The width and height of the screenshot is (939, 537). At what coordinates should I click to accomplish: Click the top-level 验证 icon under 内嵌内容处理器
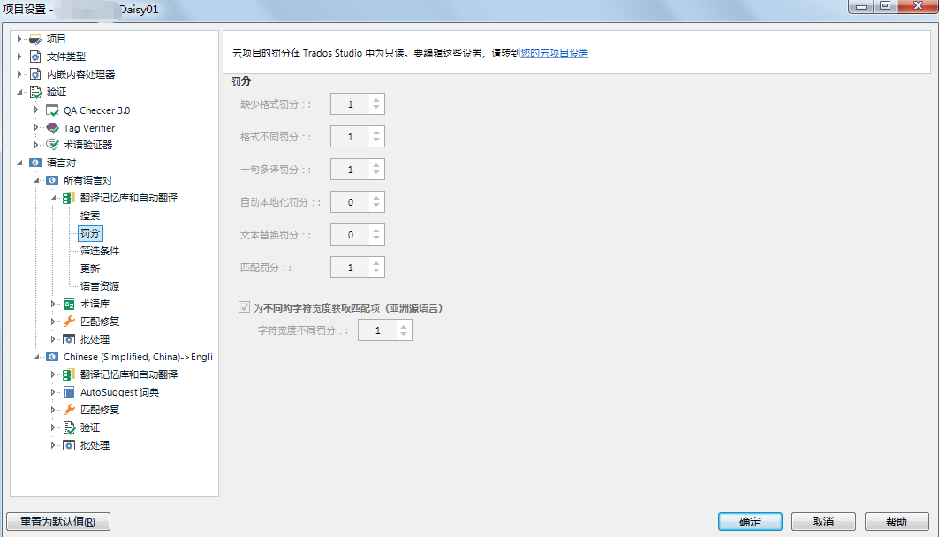click(35, 92)
